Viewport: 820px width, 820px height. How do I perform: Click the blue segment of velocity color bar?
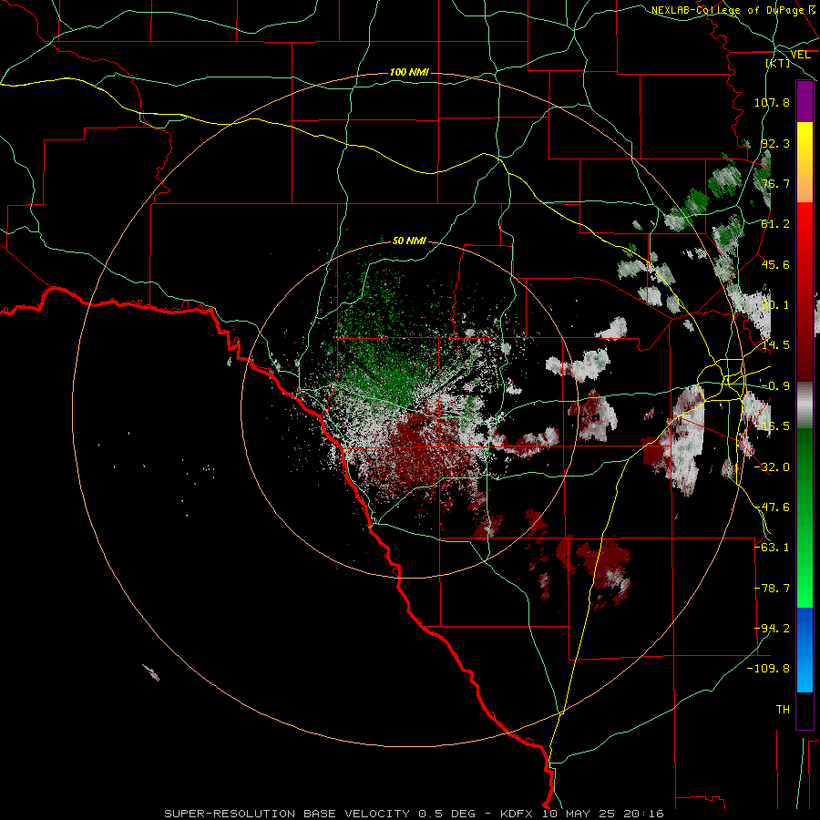[x=805, y=650]
